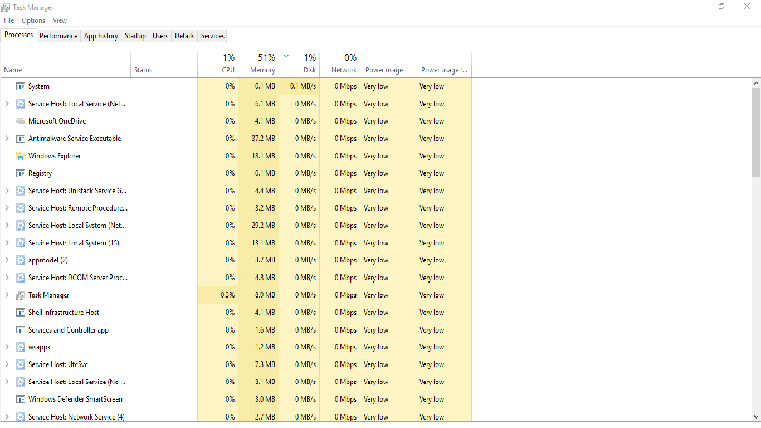Go to the Details tab
Screen dimensions: 761x428
pyautogui.click(x=184, y=36)
